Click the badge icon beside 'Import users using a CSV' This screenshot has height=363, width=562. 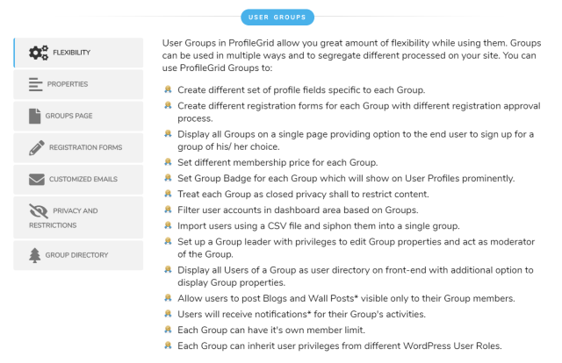(x=168, y=225)
